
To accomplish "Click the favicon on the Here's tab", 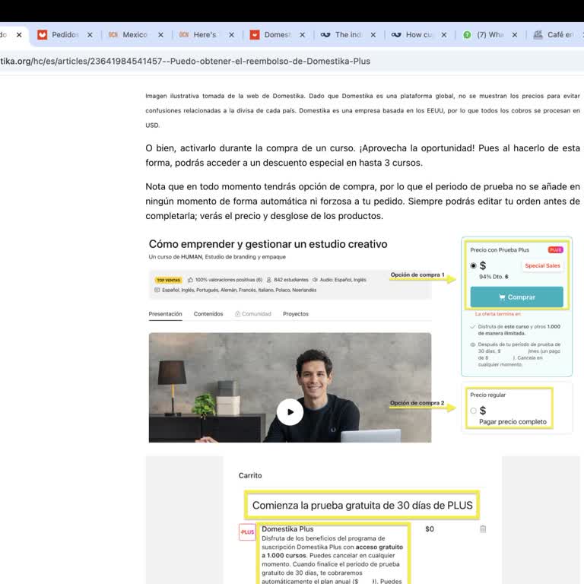I will 183,35.
